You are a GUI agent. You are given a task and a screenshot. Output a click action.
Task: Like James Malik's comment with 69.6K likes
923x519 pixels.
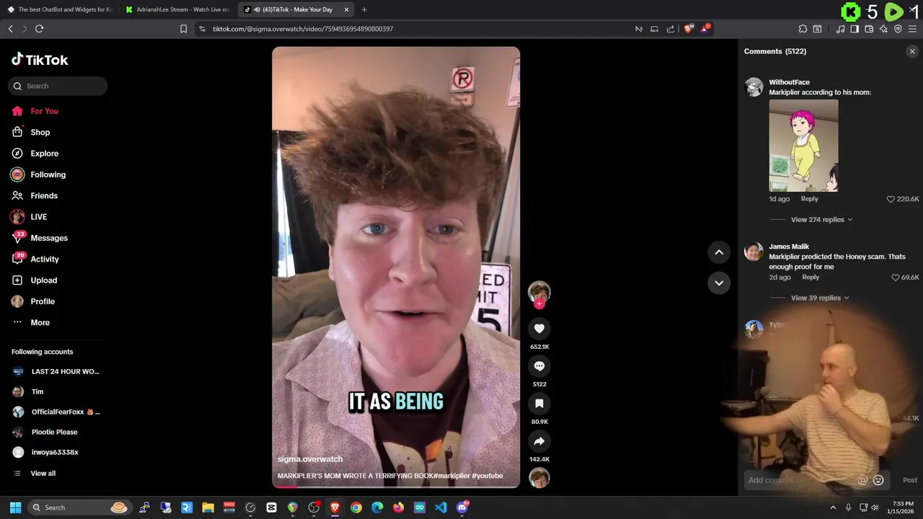click(896, 278)
